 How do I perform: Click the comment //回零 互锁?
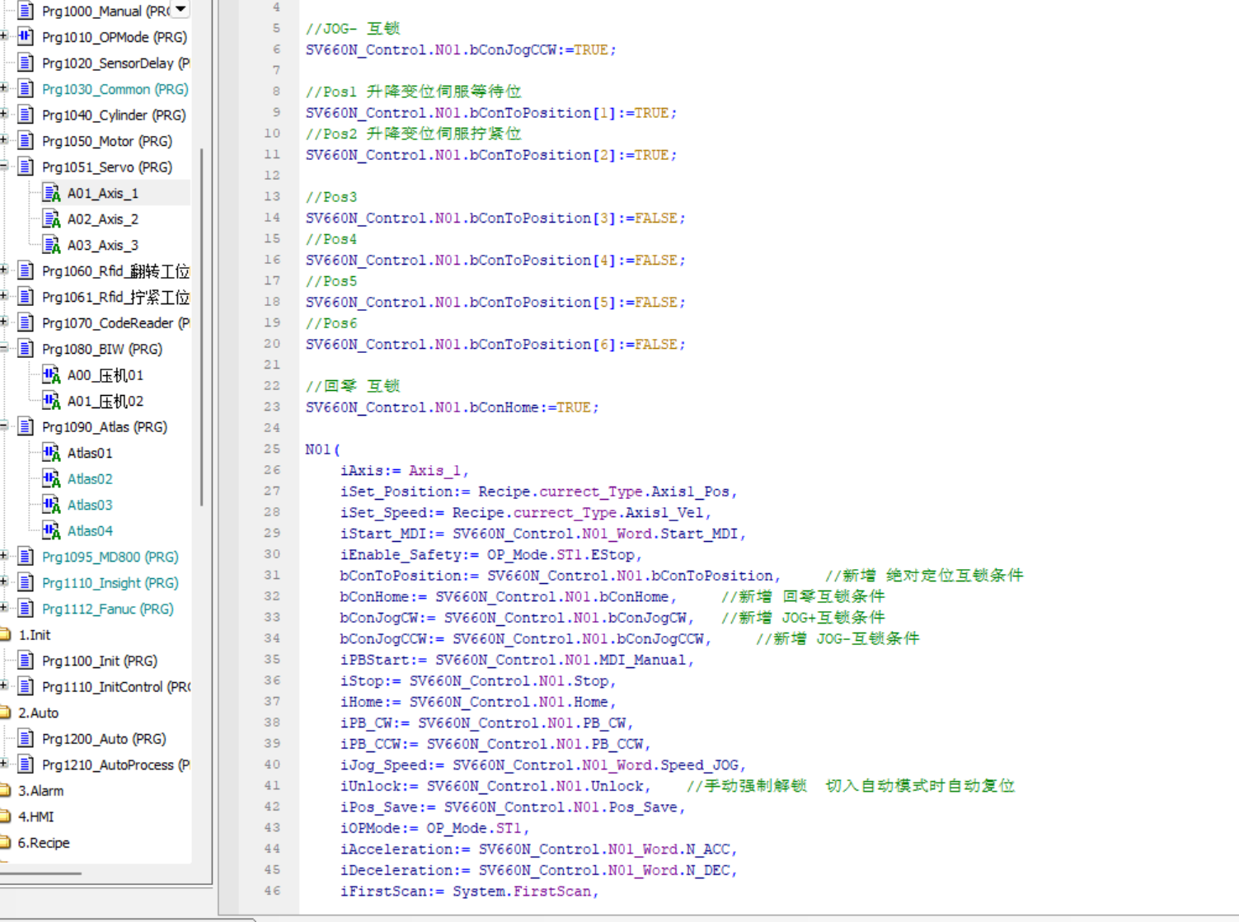[352, 386]
